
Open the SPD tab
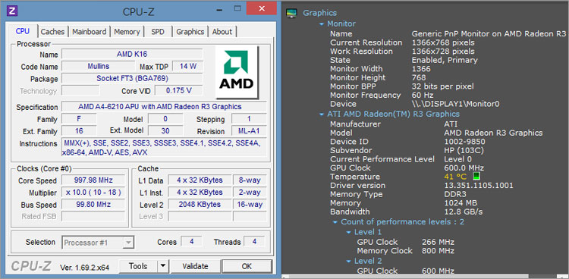pyautogui.click(x=158, y=32)
